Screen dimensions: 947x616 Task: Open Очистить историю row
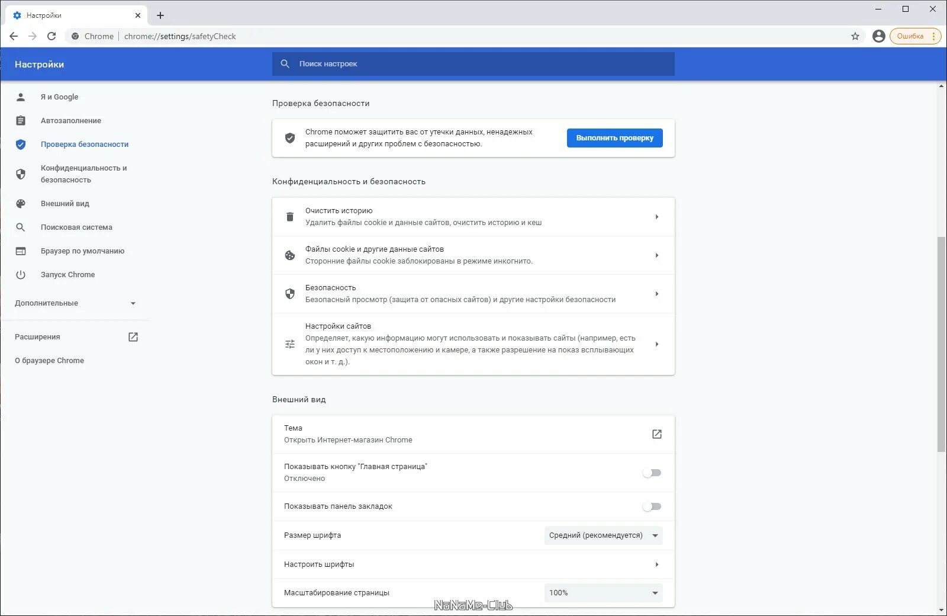click(474, 217)
